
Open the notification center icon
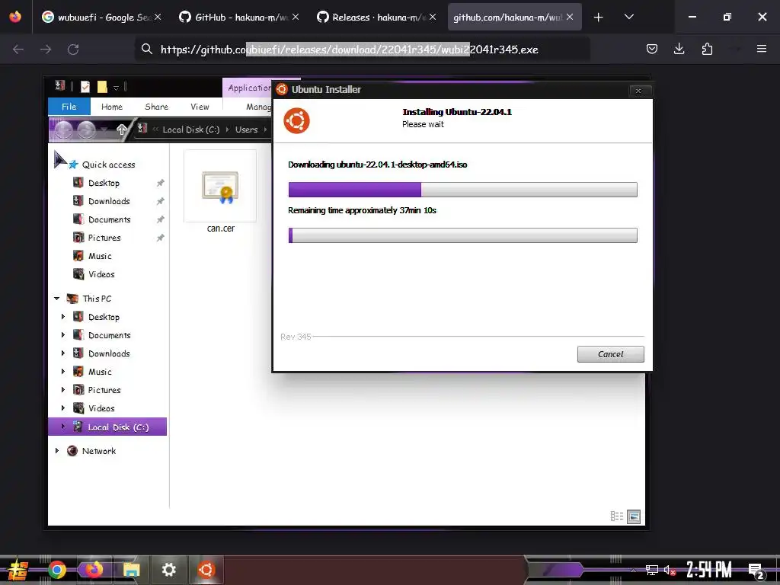pyautogui.click(x=756, y=571)
